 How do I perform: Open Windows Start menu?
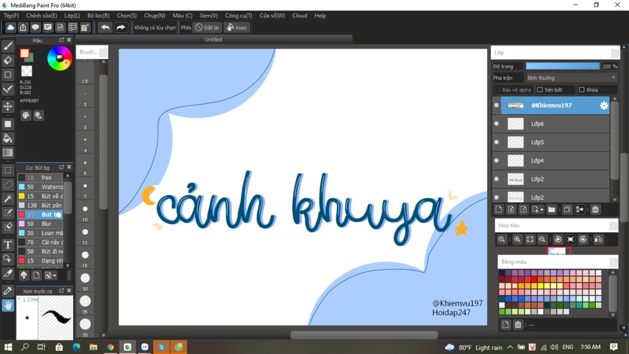[7, 347]
